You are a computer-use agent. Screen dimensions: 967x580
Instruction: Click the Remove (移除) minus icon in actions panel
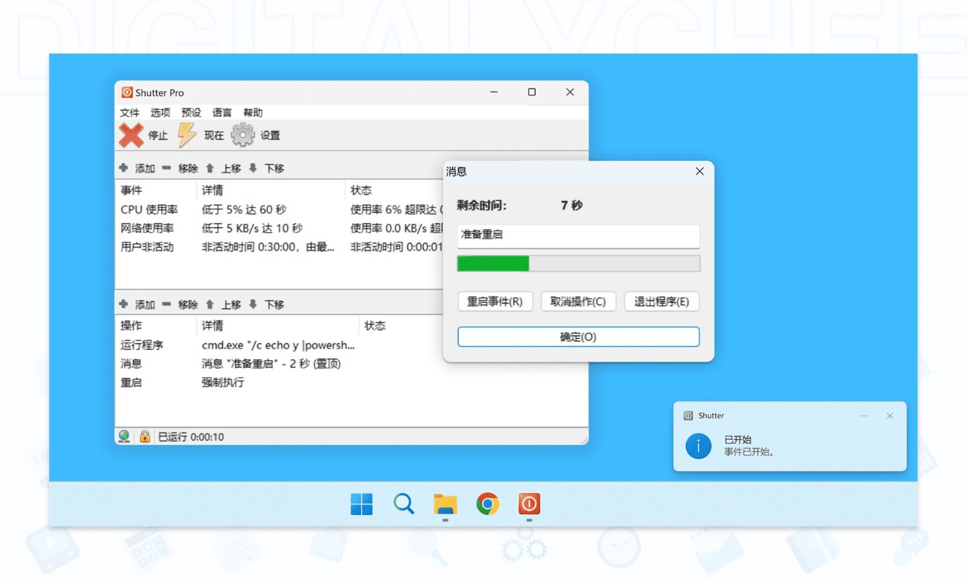coord(166,304)
